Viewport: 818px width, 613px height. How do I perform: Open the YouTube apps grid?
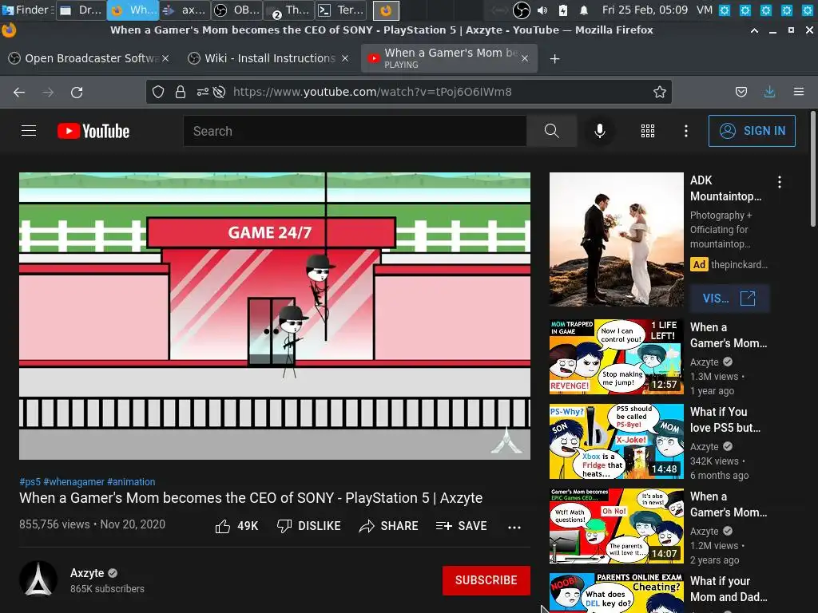(x=647, y=131)
